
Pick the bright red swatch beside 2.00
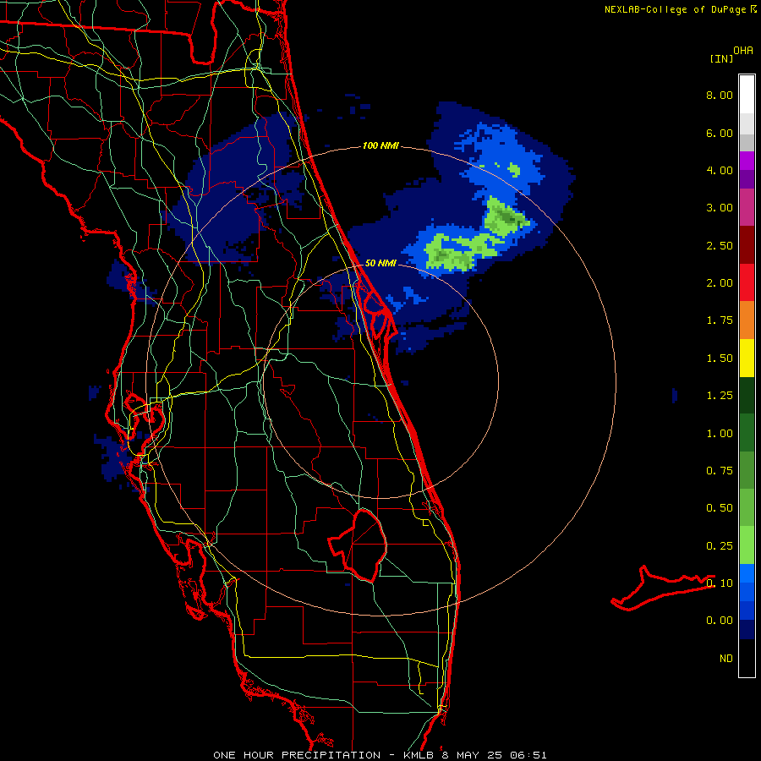click(x=747, y=282)
